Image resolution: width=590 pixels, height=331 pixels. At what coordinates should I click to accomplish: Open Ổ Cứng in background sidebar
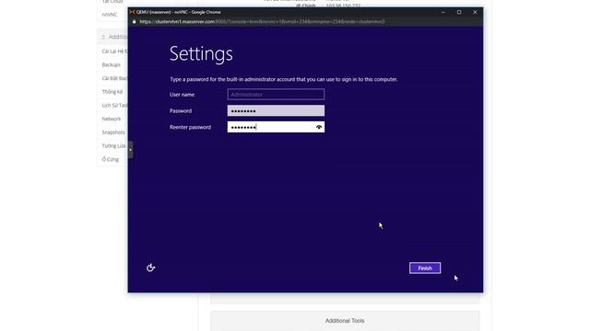(111, 159)
